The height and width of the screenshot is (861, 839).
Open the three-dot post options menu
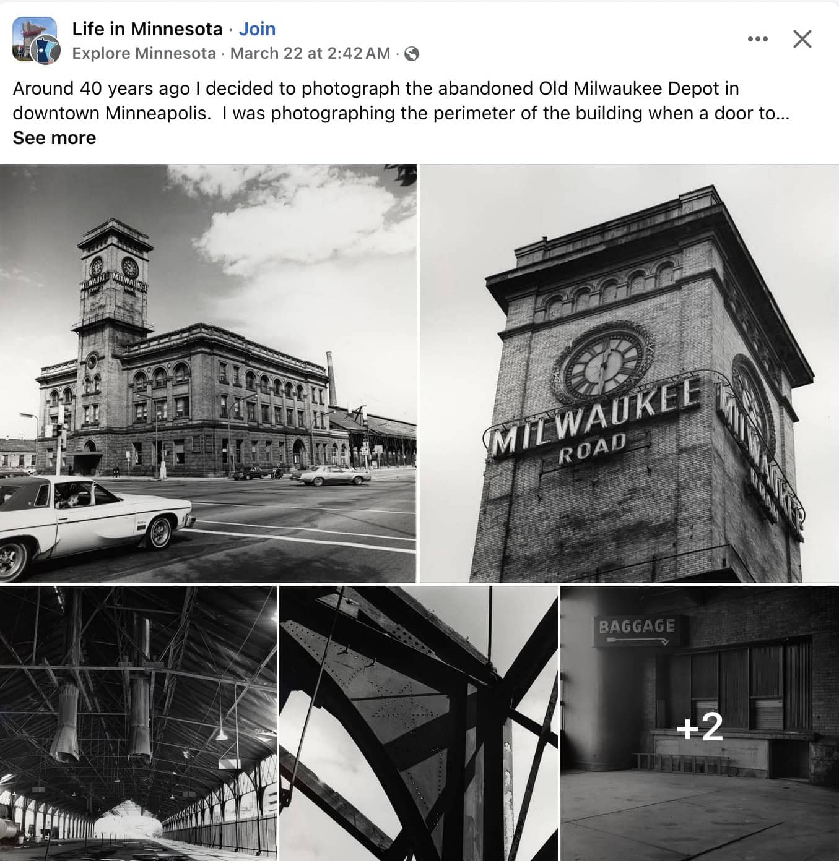coord(757,39)
